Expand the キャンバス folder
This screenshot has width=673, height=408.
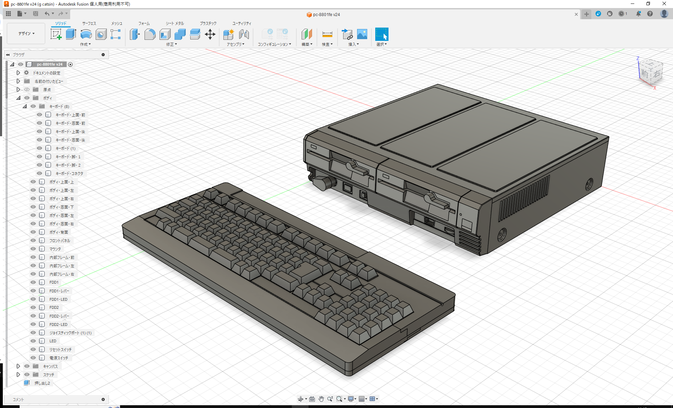tap(19, 366)
